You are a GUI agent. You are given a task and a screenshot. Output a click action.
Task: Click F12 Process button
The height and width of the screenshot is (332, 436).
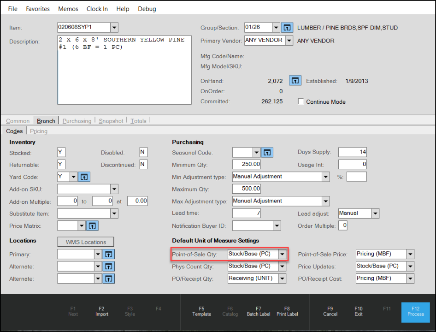[x=415, y=312]
